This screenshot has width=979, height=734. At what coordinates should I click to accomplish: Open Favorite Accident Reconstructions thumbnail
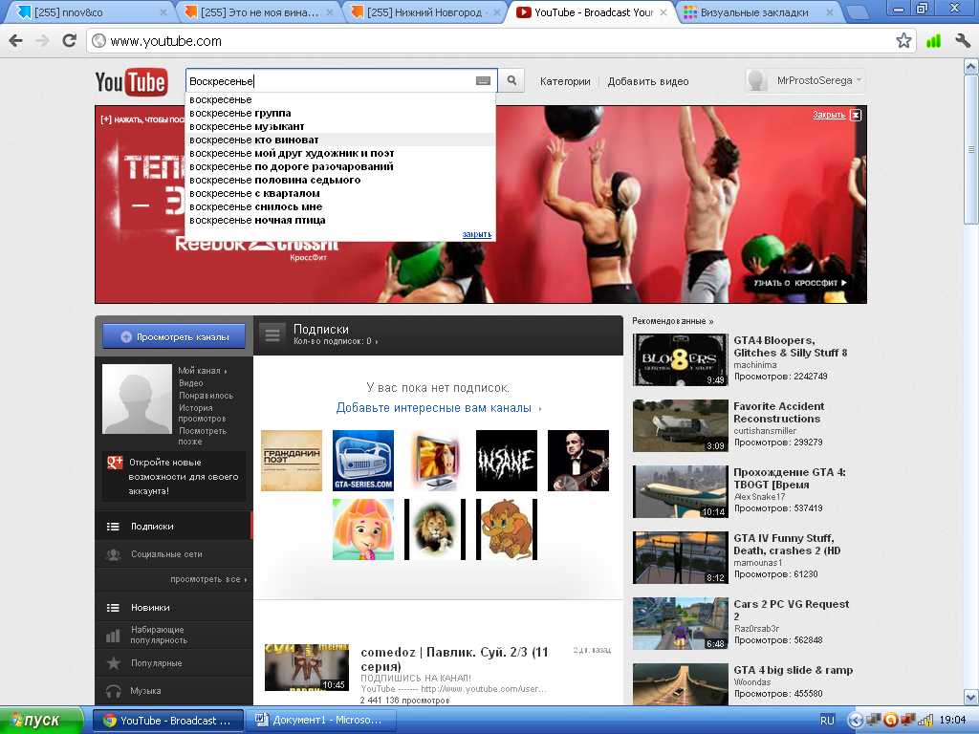(x=680, y=425)
